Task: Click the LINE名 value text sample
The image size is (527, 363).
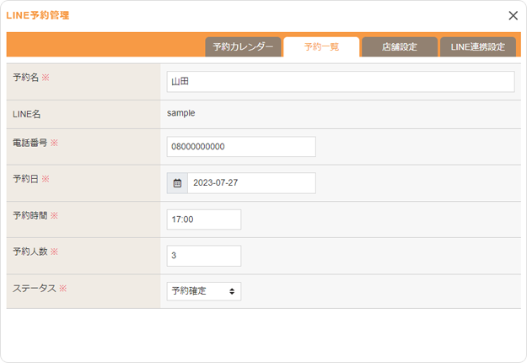Action: tap(181, 112)
